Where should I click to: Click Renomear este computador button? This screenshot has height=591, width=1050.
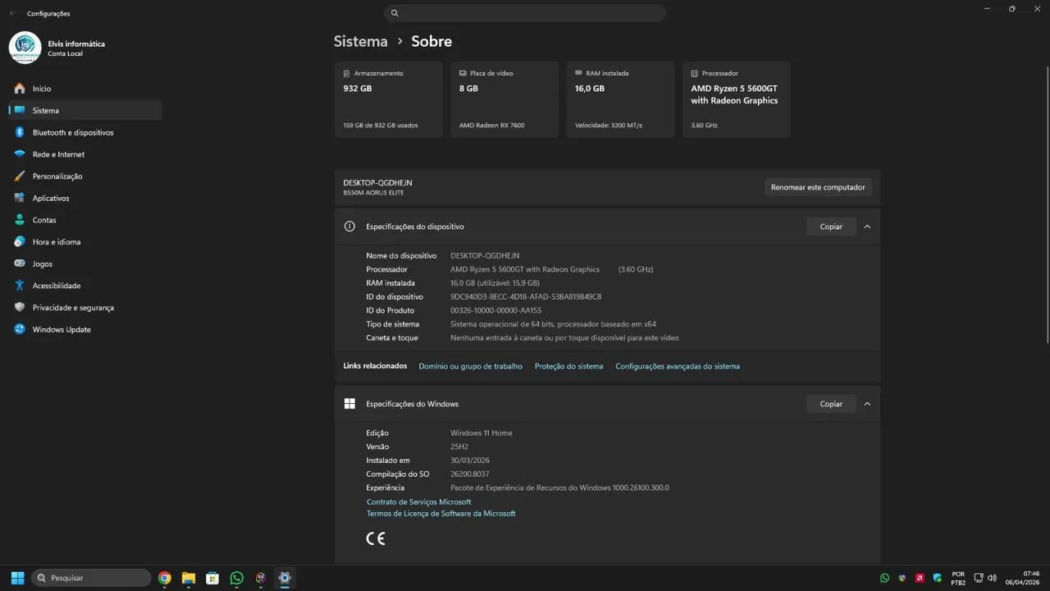tap(818, 187)
